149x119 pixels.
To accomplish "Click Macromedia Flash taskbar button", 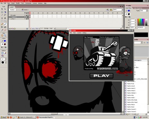I will coord(45,117).
